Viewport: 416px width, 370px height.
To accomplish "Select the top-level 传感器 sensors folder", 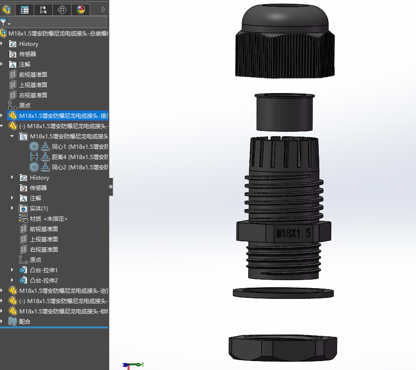I will point(27,54).
